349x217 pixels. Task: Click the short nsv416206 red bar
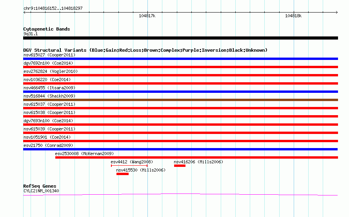tap(180, 166)
